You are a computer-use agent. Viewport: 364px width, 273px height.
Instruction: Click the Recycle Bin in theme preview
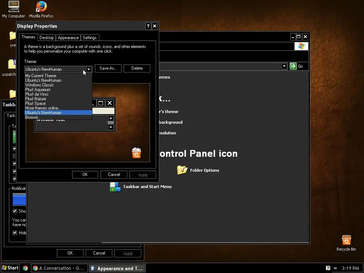coord(136,153)
